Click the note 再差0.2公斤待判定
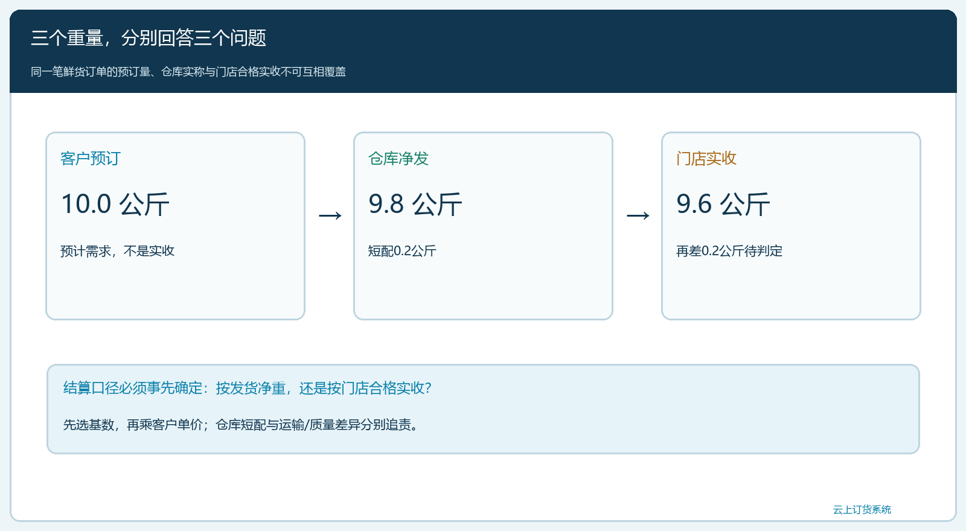 click(x=729, y=251)
